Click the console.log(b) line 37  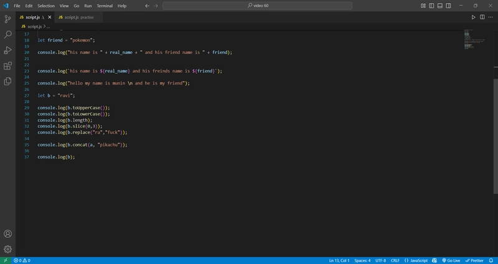point(56,157)
